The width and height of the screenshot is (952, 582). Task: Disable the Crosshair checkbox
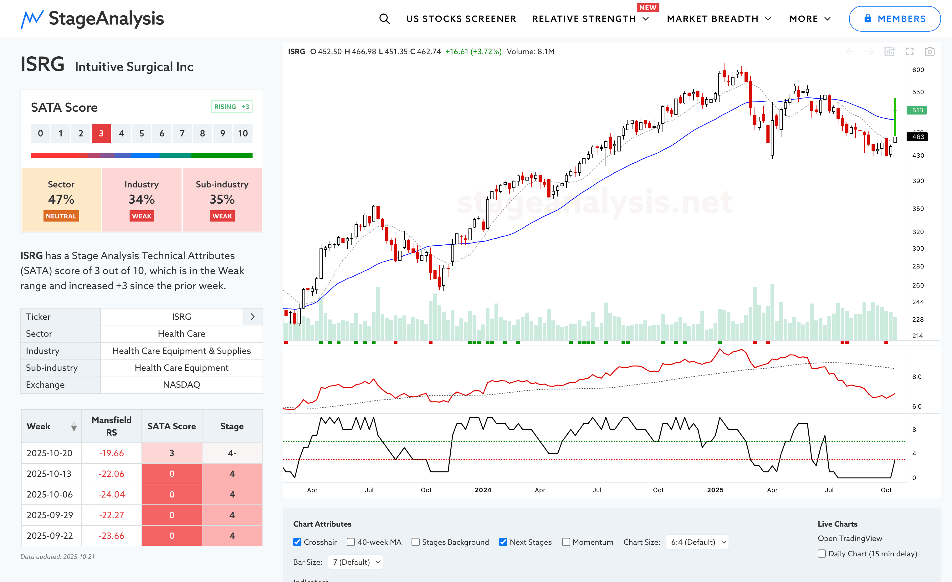point(297,542)
